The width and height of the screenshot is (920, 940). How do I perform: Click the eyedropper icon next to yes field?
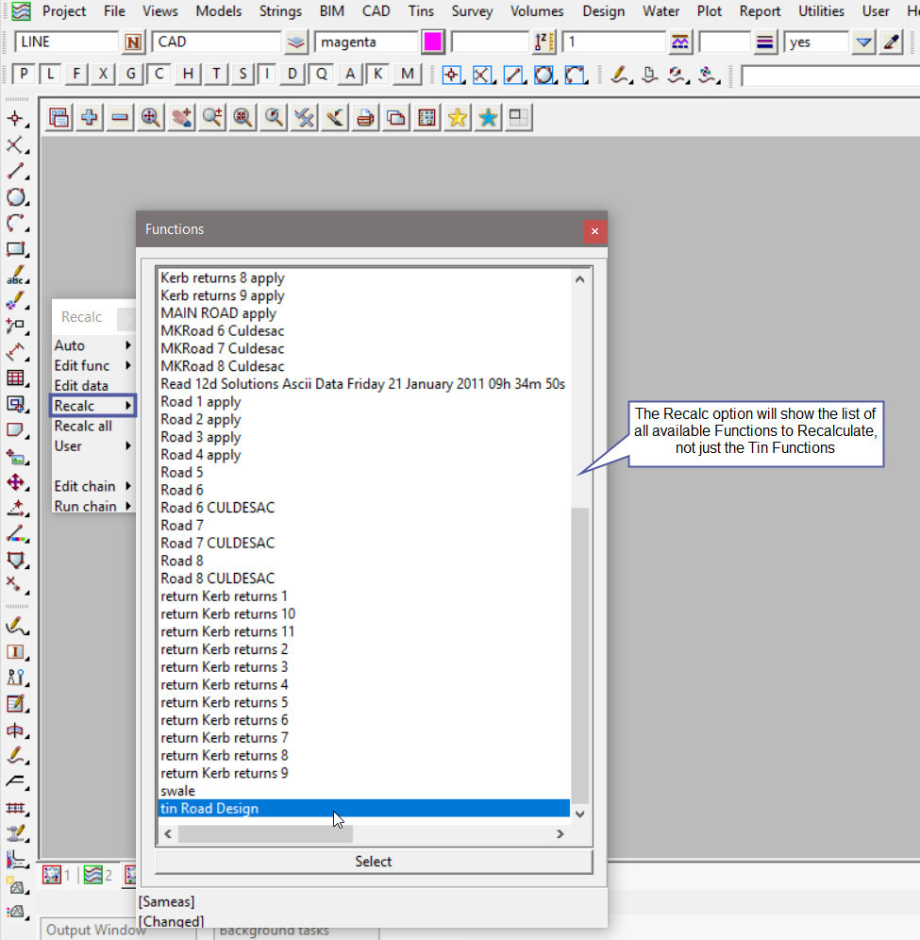(891, 42)
